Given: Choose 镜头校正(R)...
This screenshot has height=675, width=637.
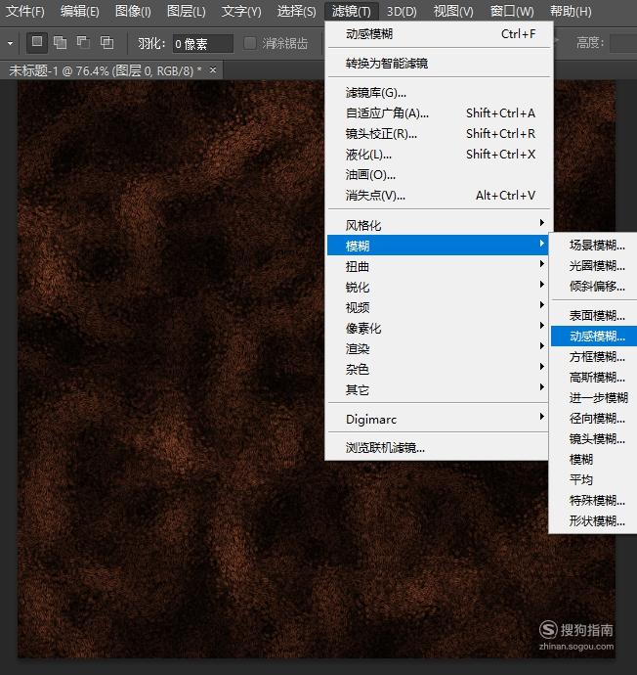Looking at the screenshot, I should coord(440,134).
